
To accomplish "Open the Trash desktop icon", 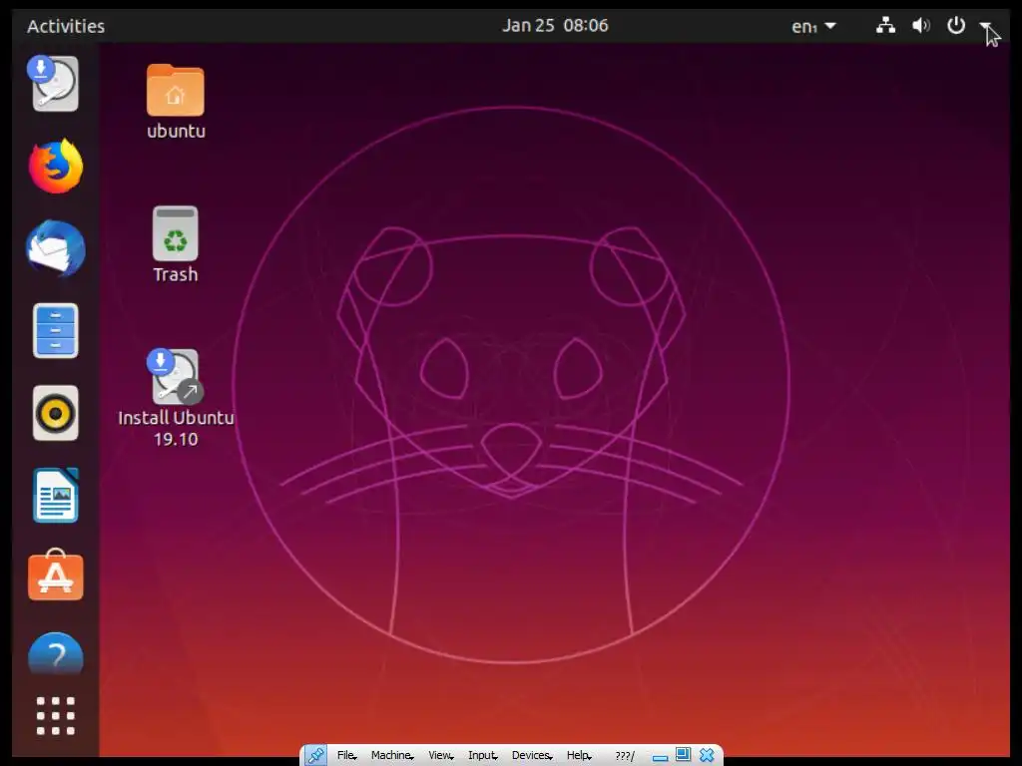I will [x=176, y=245].
